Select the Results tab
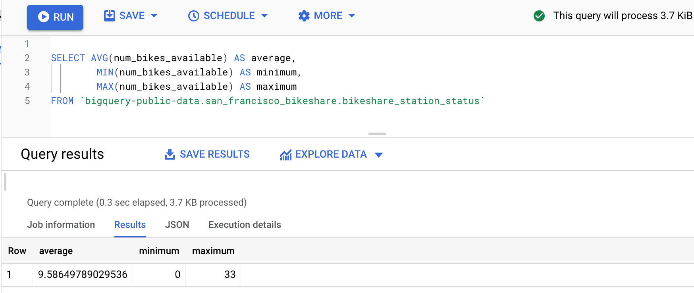694x293 pixels. tap(130, 225)
